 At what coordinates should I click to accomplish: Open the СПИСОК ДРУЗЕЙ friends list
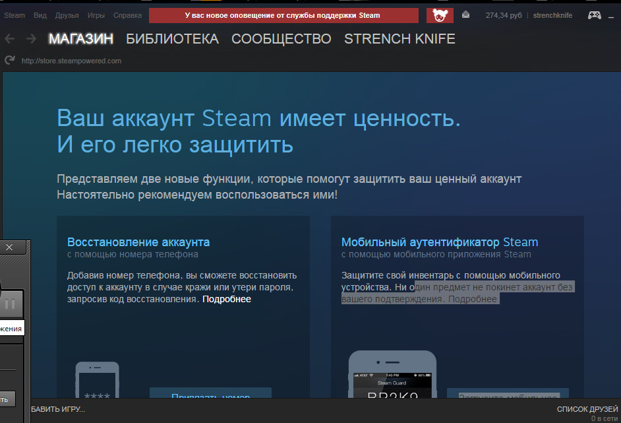coord(587,409)
